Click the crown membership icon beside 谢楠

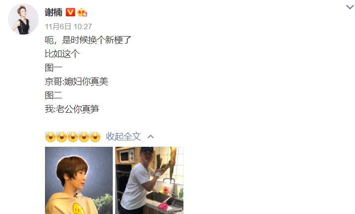82,12
